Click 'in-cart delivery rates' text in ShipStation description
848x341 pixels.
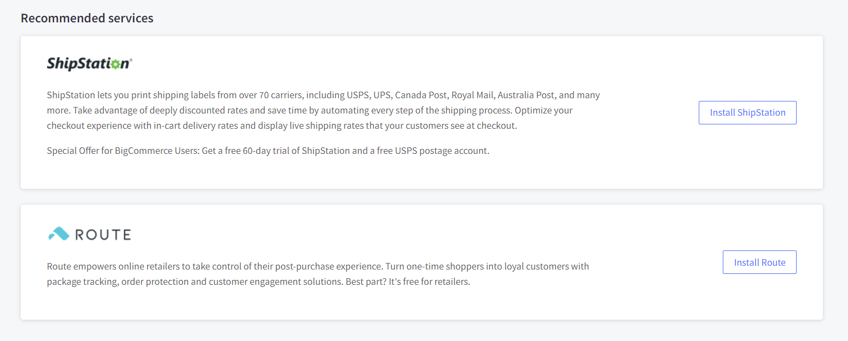pyautogui.click(x=194, y=126)
